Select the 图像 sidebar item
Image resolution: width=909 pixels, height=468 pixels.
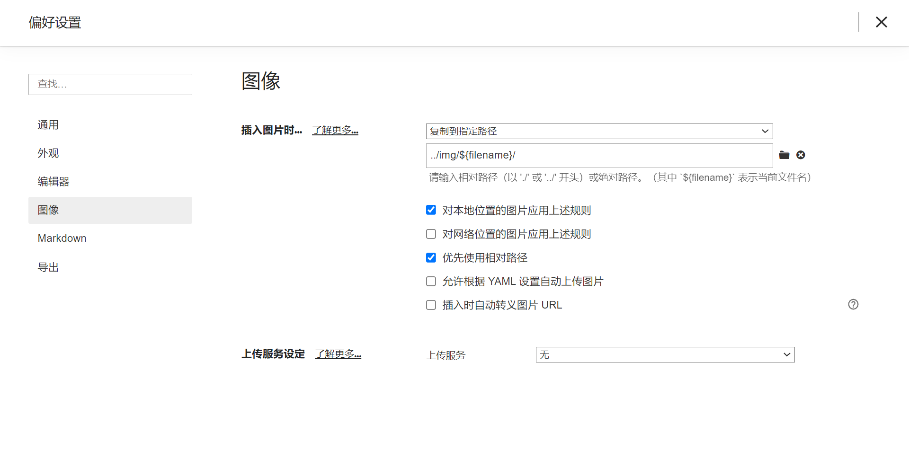tap(48, 210)
